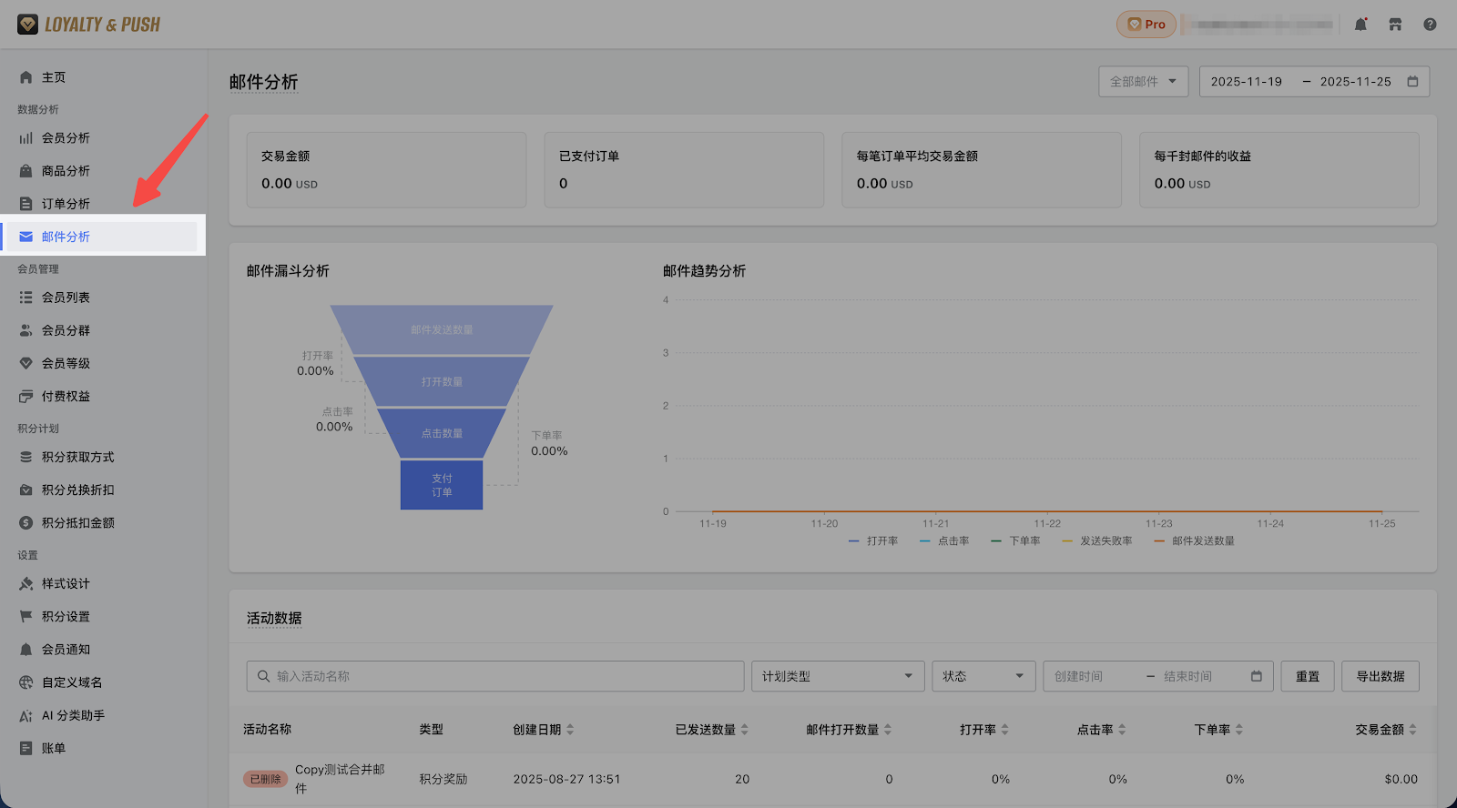Open 积分获取方式 menu item
Screen dimensions: 1457x808
point(77,458)
